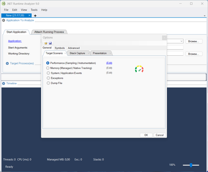The width and height of the screenshot is (208, 172).
Task: Close the Stack Capture tab with its x
Action: pos(88,53)
